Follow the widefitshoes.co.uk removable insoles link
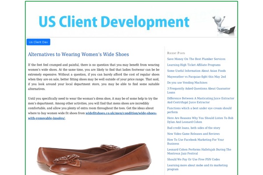Viewport: 263px width, 175px height. 92,115
